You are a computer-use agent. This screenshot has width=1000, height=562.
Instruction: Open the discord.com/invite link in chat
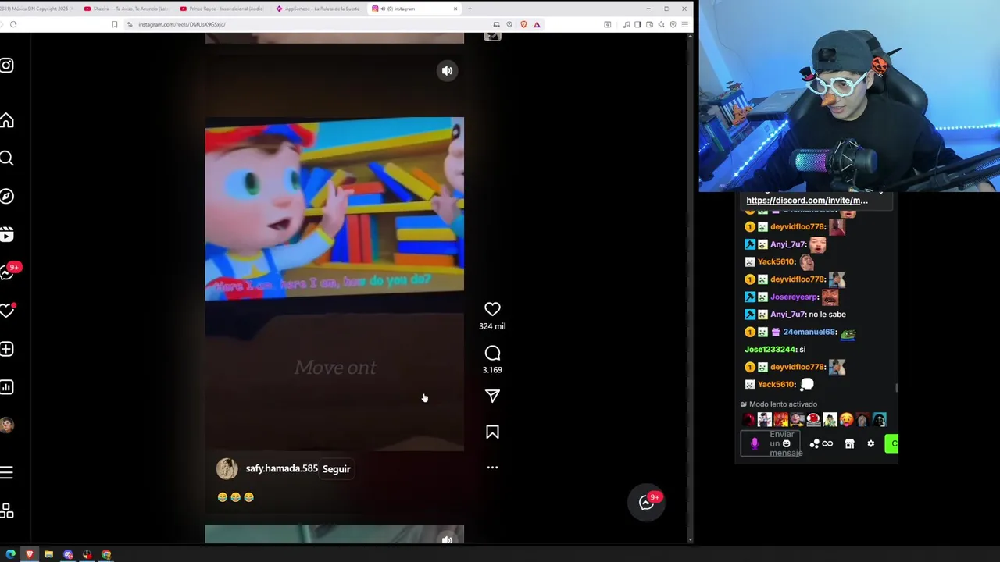[807, 200]
